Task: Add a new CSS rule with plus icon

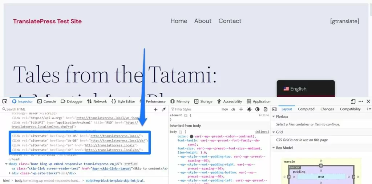Action: 241,109
